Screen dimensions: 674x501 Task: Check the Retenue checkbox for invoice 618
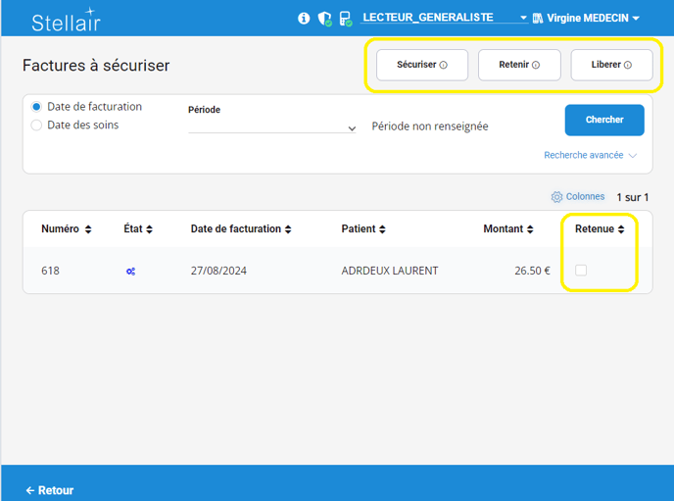click(581, 270)
